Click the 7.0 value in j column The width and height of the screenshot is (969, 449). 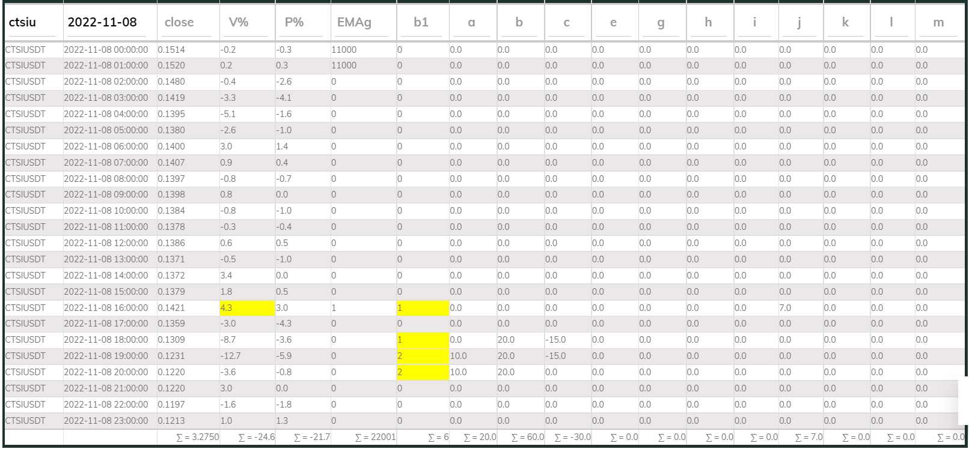tap(786, 308)
